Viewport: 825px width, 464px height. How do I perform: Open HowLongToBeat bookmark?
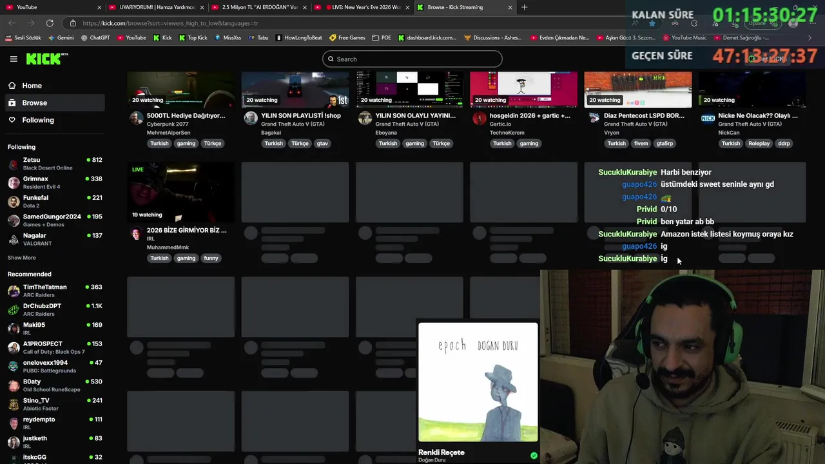[299, 38]
